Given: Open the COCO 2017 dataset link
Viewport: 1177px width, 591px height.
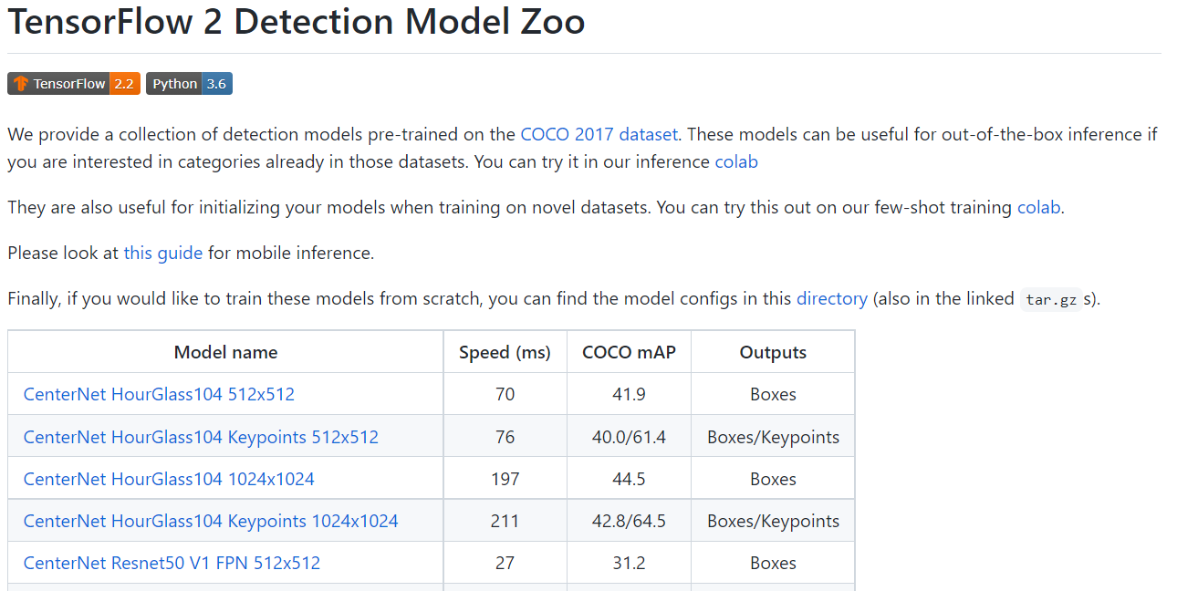Looking at the screenshot, I should coord(599,134).
